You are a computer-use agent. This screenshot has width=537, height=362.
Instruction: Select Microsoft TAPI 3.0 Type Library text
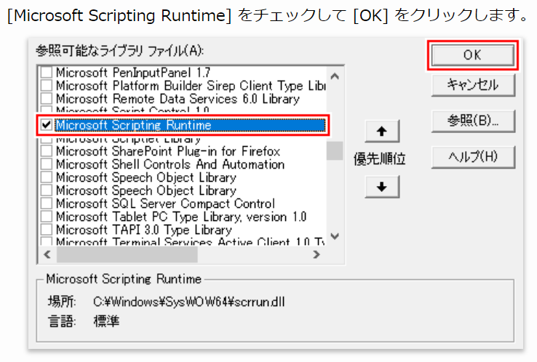point(144,229)
